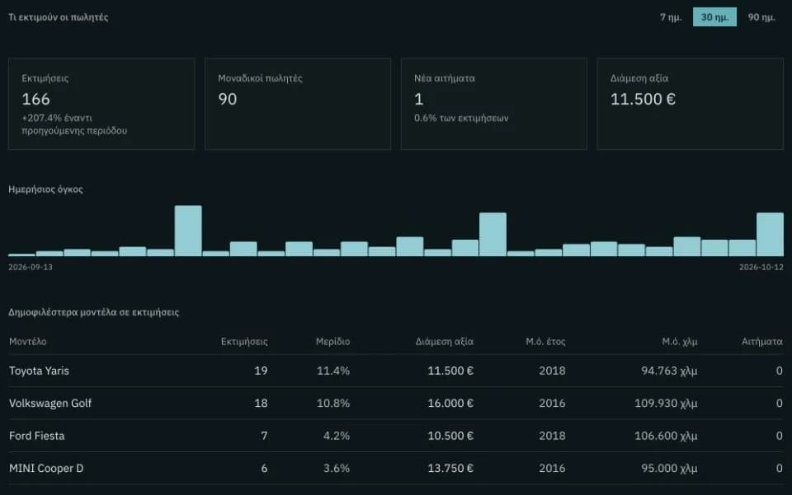Click the 90 value under Μοναδικοί πωλητές
The height and width of the screenshot is (495, 792).
point(228,99)
